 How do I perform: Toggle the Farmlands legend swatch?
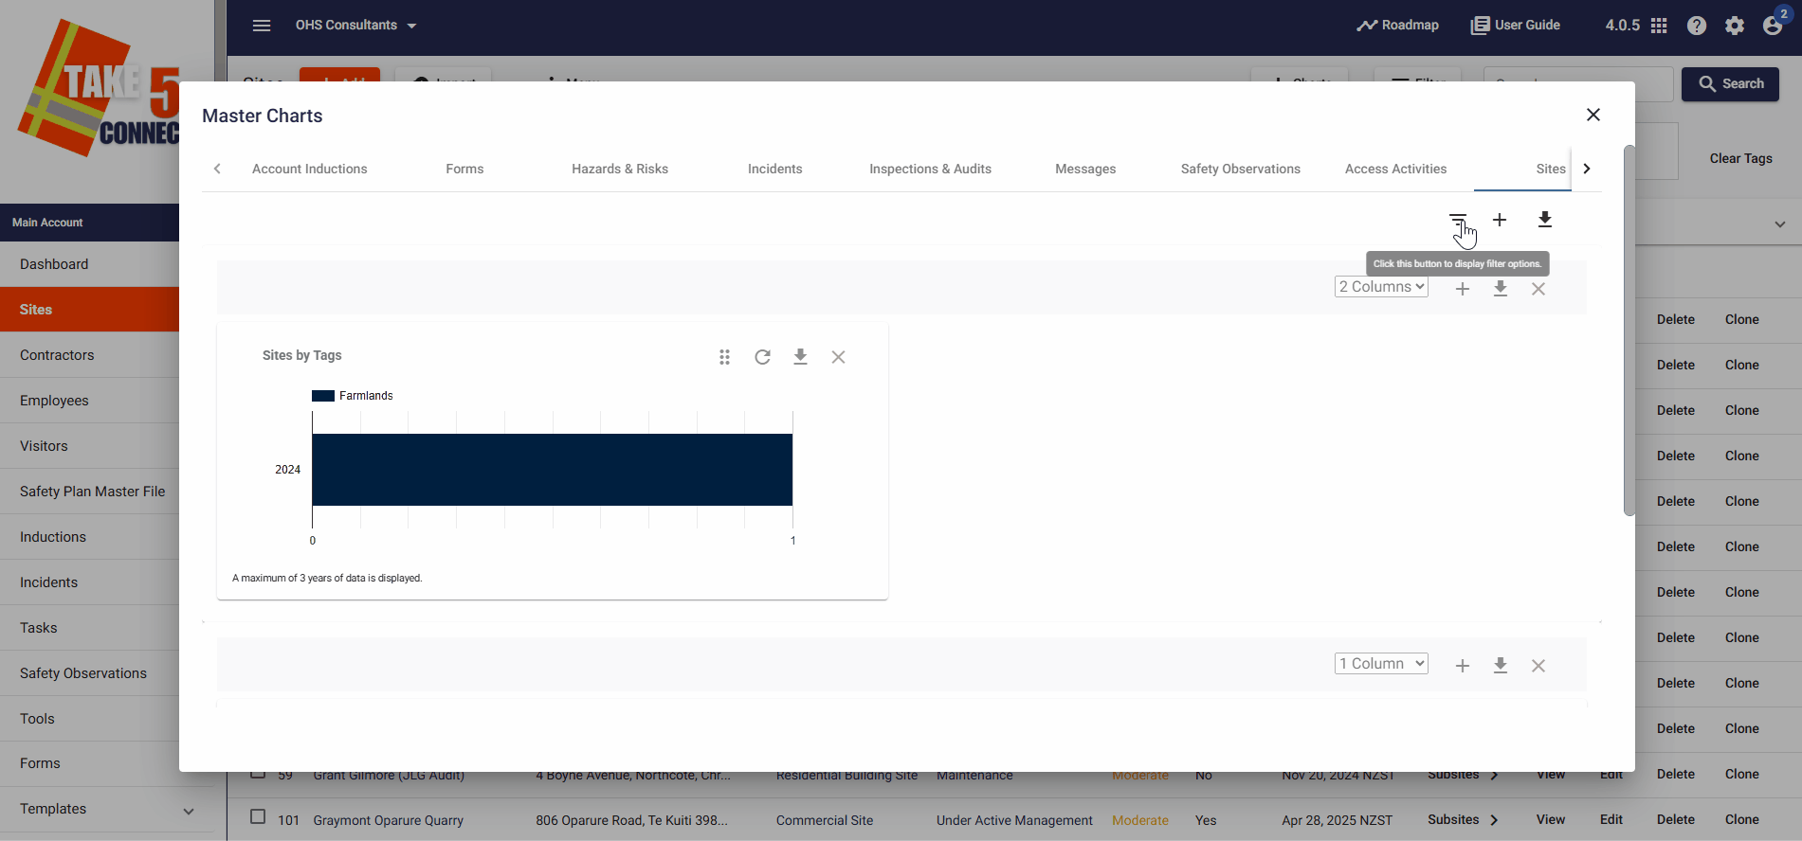(x=323, y=396)
